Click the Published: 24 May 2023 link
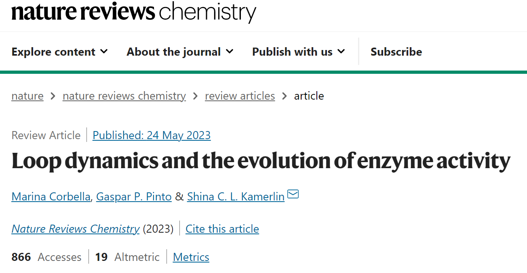Screen dimensions: 527x273 point(152,135)
